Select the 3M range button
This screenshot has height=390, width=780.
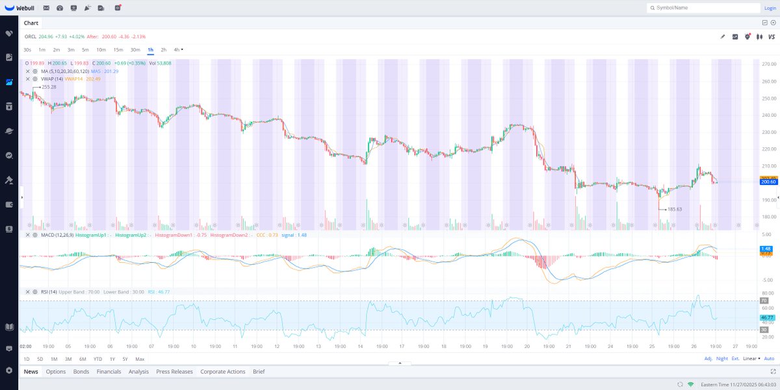pos(68,359)
